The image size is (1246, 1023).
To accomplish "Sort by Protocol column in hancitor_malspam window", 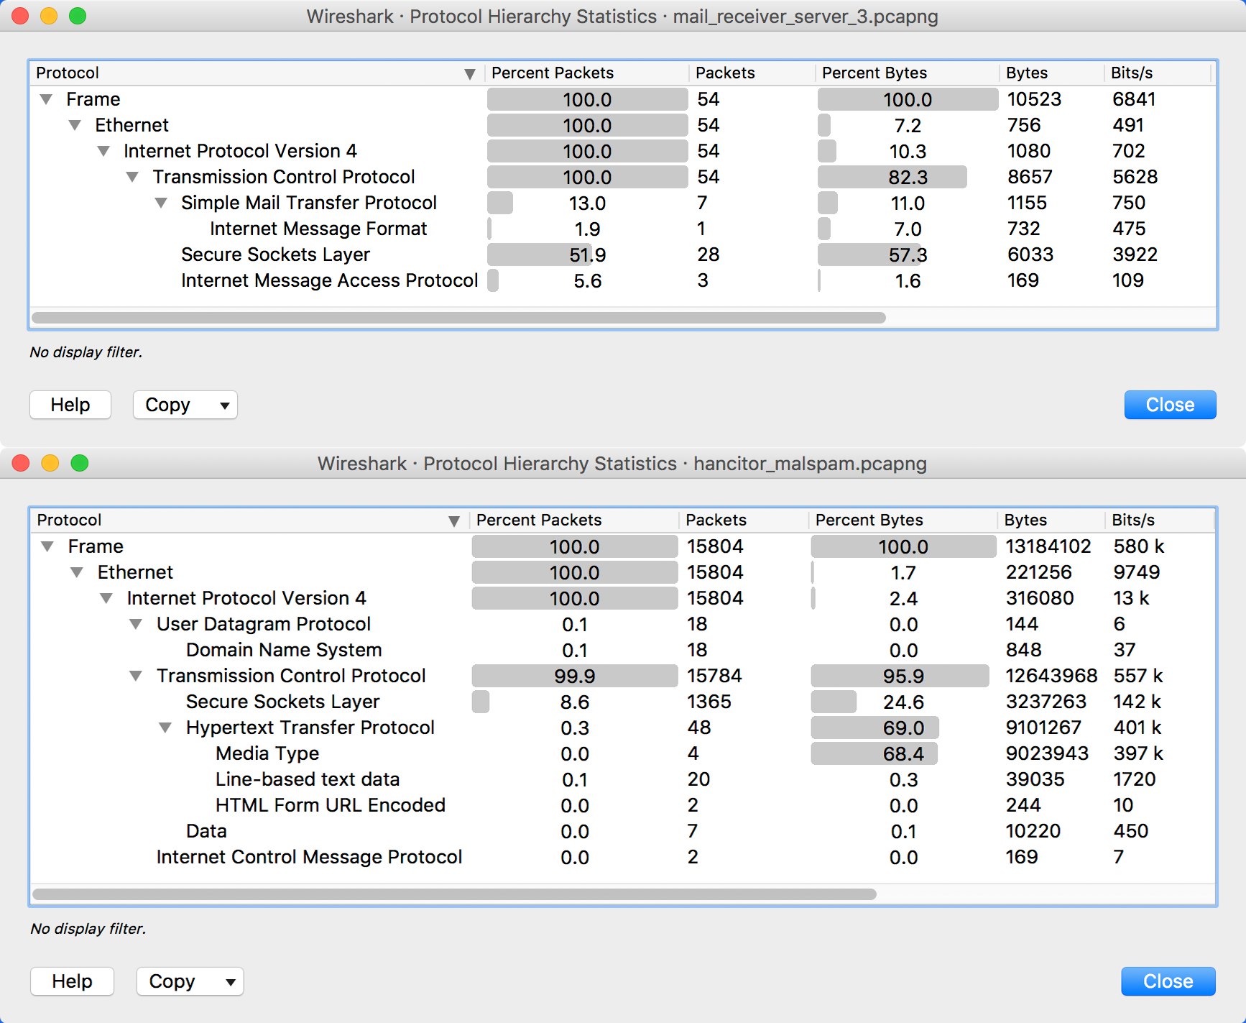I will [249, 520].
